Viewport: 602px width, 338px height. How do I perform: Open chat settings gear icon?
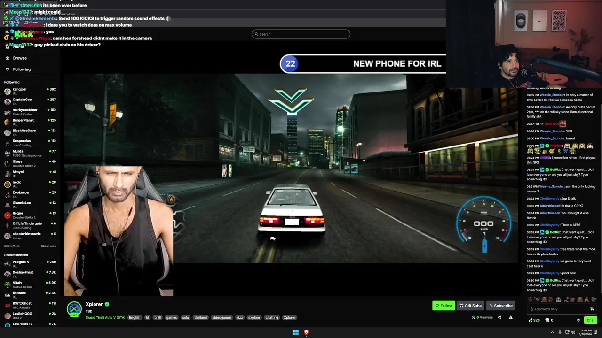578,320
